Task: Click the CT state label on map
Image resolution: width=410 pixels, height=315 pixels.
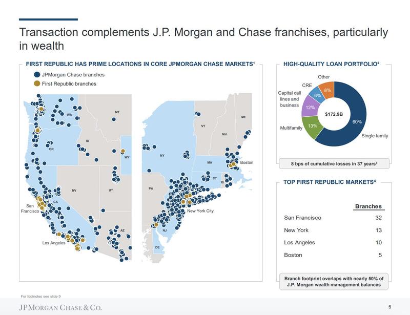Action: click(x=215, y=178)
